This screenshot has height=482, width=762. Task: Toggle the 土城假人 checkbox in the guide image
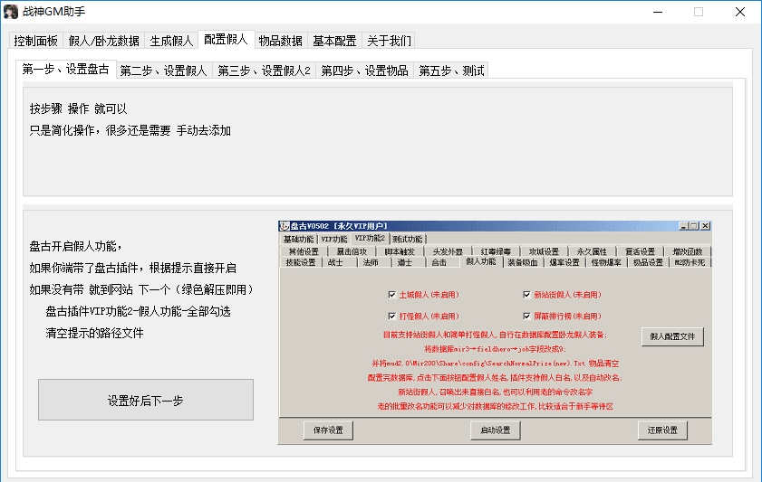tap(391, 295)
